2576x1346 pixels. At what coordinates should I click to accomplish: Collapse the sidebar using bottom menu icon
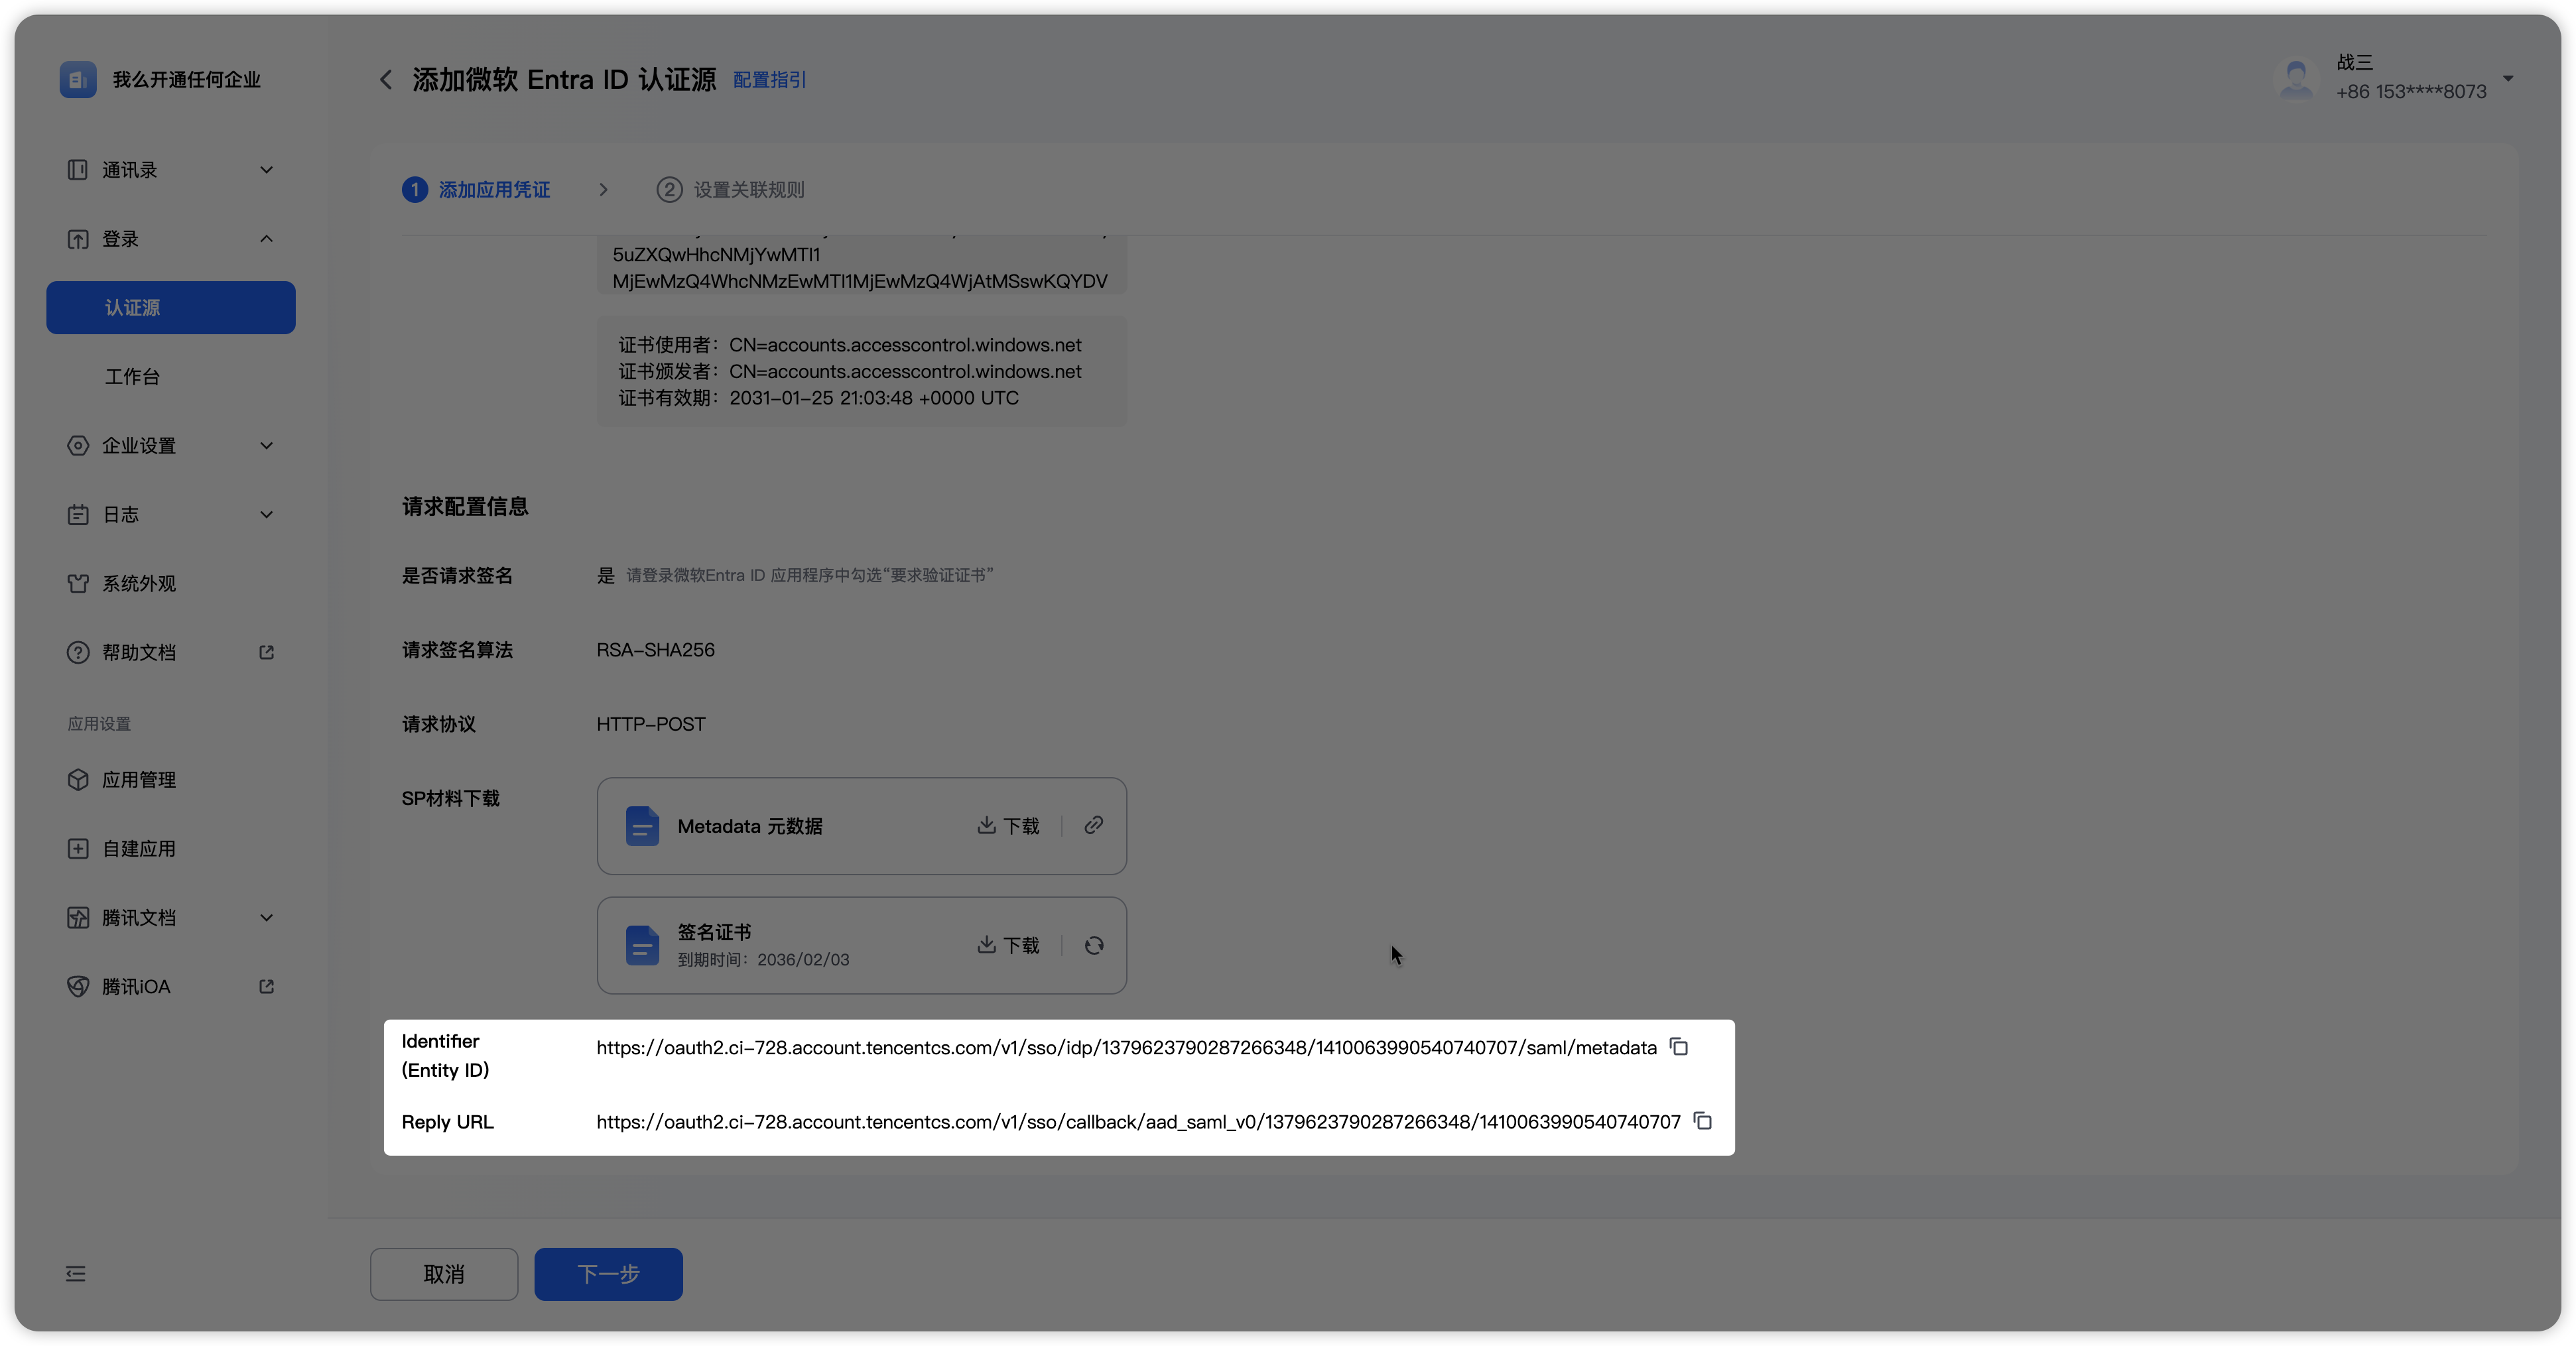click(76, 1273)
